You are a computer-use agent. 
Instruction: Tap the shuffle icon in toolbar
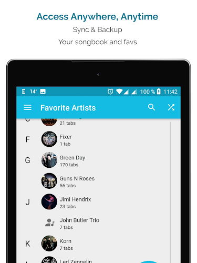[x=171, y=107]
